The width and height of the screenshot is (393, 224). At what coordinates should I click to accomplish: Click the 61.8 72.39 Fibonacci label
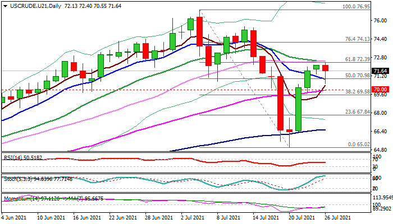(358, 59)
